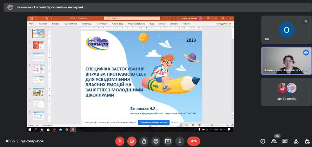312x147 pixels.
Task: Open the activities icon
Action: pos(296,141)
